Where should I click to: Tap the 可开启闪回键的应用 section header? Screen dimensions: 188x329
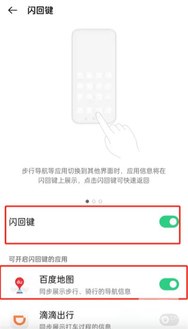[x=38, y=259]
